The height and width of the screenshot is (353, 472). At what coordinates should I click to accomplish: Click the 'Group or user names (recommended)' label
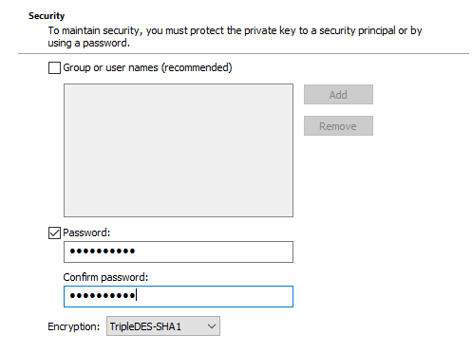[147, 67]
